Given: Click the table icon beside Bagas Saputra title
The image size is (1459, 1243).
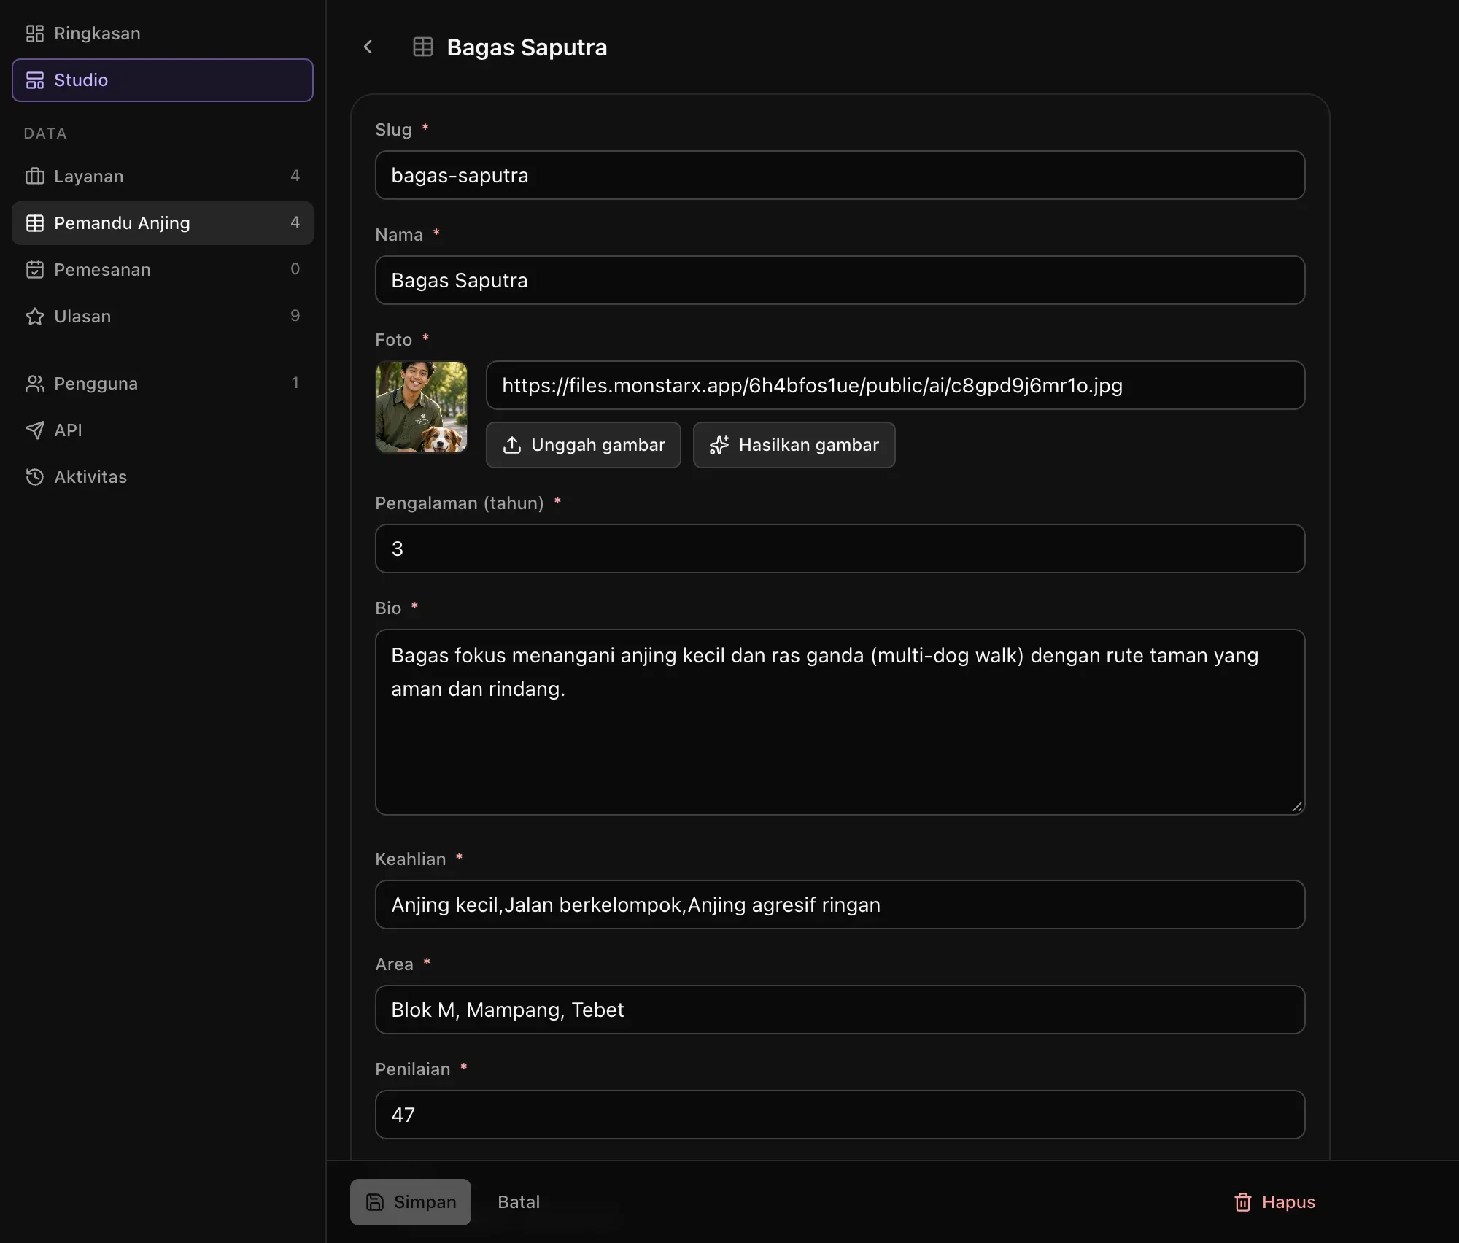Looking at the screenshot, I should pyautogui.click(x=423, y=47).
